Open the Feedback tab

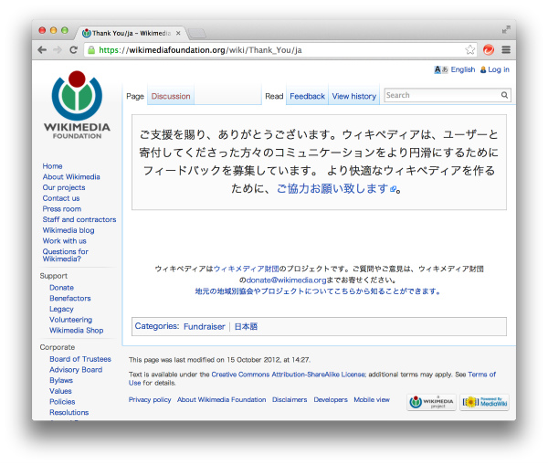click(x=307, y=96)
